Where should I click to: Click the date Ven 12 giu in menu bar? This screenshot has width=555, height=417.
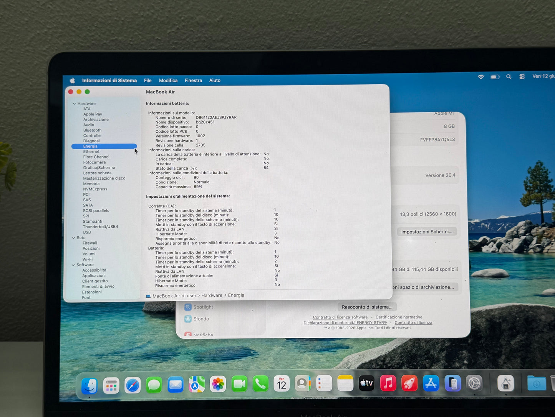coord(543,76)
